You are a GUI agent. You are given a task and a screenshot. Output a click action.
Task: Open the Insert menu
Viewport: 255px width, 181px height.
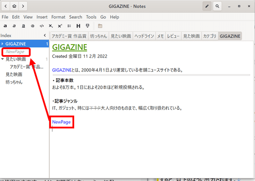tap(42, 17)
